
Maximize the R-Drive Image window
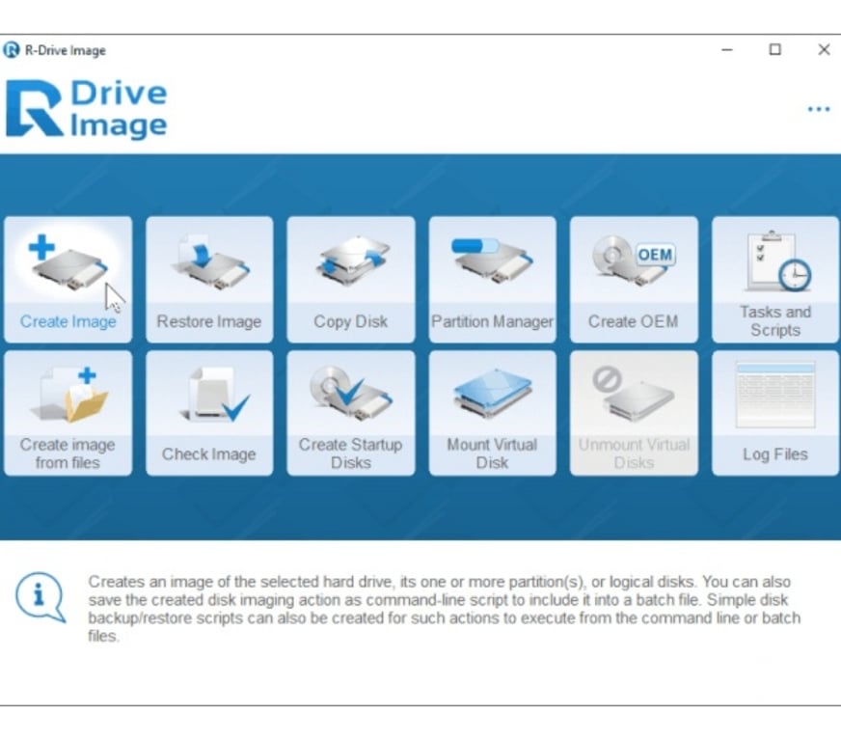(x=774, y=50)
